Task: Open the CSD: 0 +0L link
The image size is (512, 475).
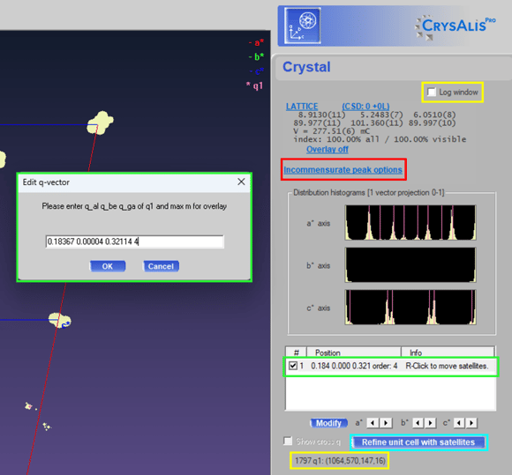Action: [365, 107]
